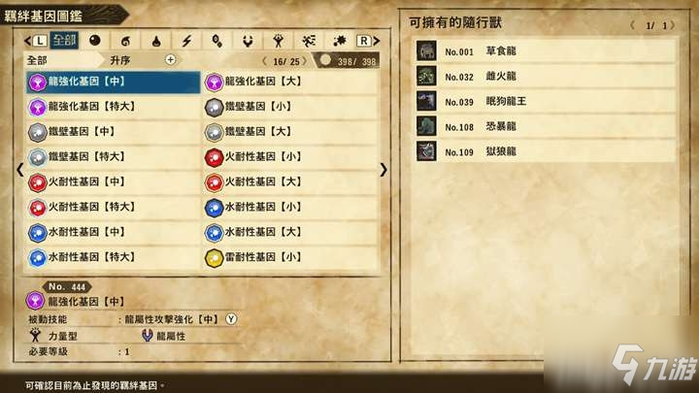
Task: Select the water droplet category icon
Action: [x=156, y=41]
